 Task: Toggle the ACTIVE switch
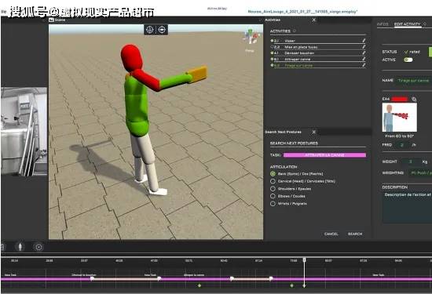(x=408, y=60)
